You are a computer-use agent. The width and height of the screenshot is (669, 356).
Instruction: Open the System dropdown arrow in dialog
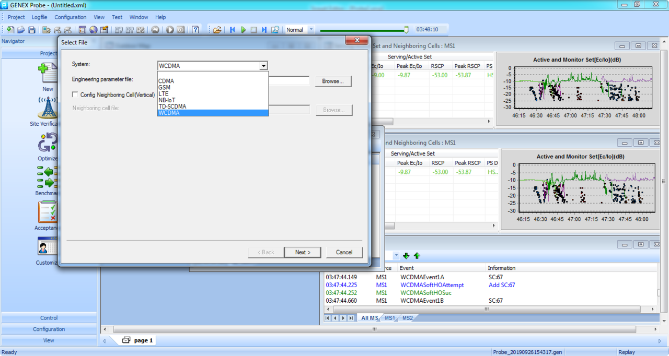263,66
